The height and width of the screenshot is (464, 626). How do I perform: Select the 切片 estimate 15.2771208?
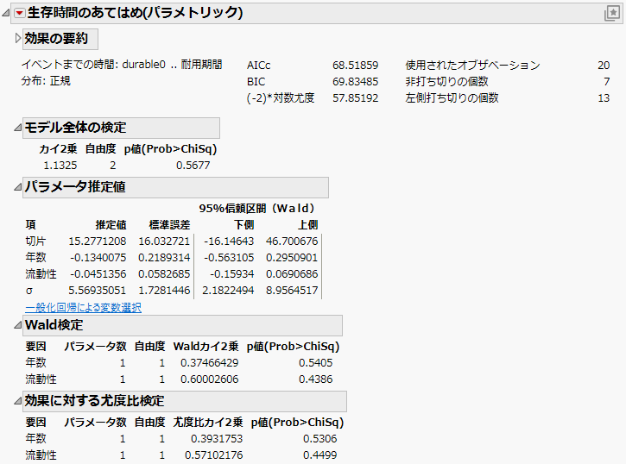(x=98, y=241)
